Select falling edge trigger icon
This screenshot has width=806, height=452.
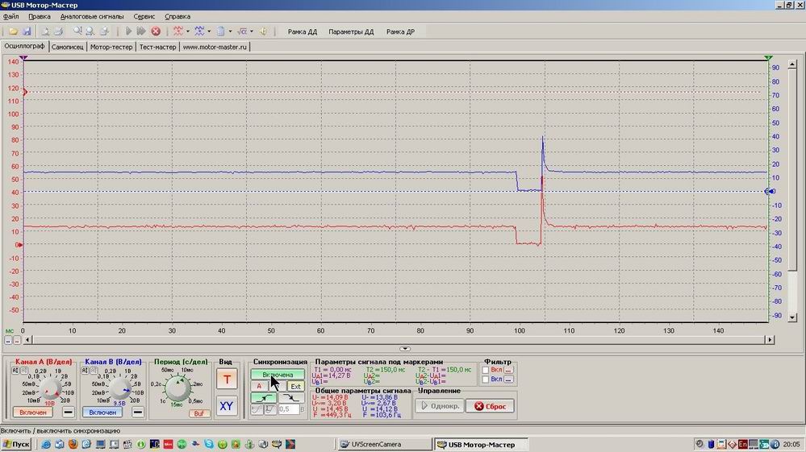click(x=291, y=398)
